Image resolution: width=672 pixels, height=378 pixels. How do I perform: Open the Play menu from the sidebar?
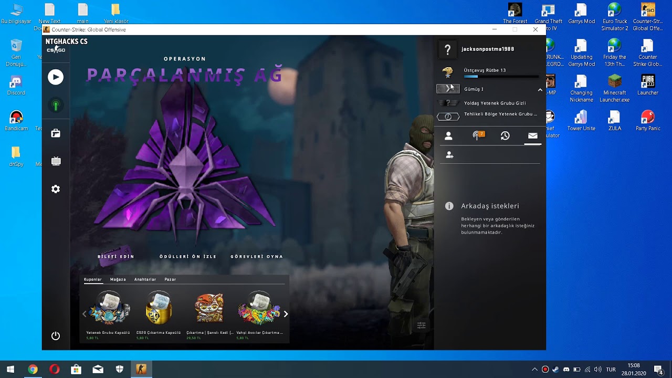(x=56, y=77)
